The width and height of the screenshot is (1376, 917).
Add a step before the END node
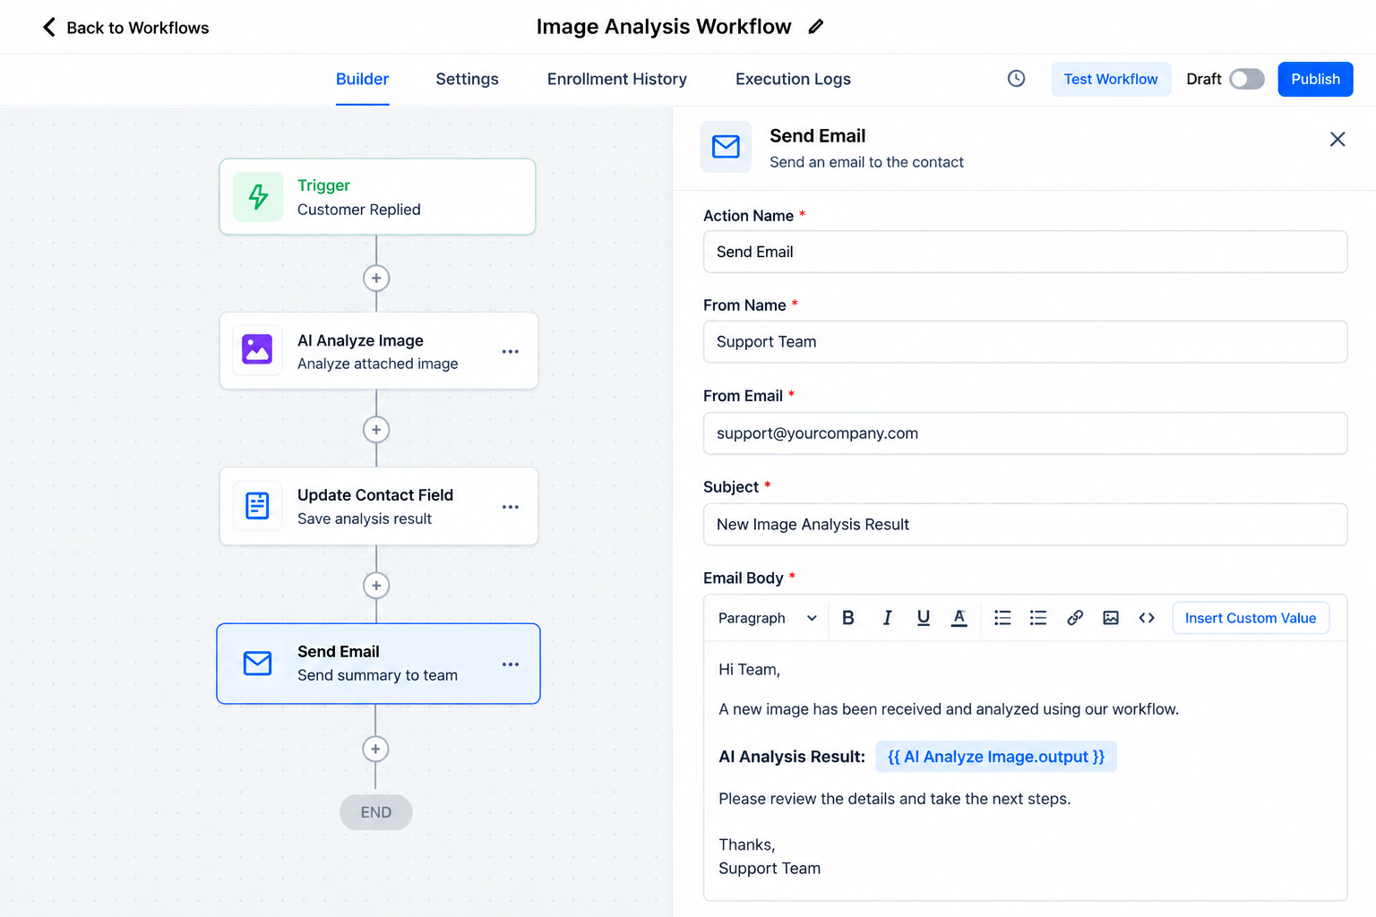[375, 749]
